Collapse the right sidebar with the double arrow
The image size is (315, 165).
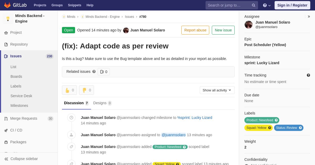coord(309,16)
